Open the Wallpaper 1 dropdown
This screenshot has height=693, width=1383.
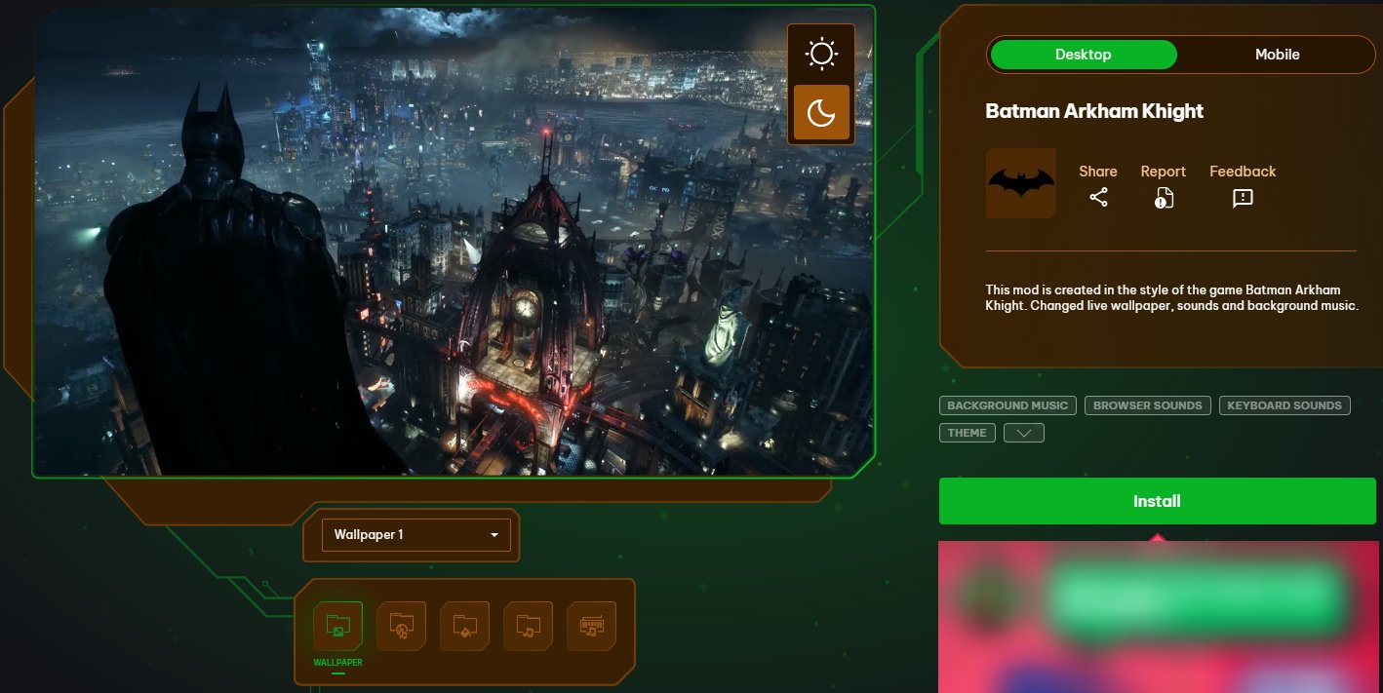coord(416,535)
